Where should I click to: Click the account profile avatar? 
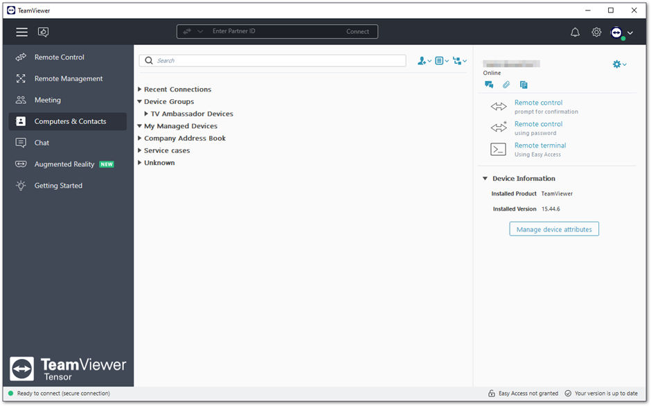point(616,32)
